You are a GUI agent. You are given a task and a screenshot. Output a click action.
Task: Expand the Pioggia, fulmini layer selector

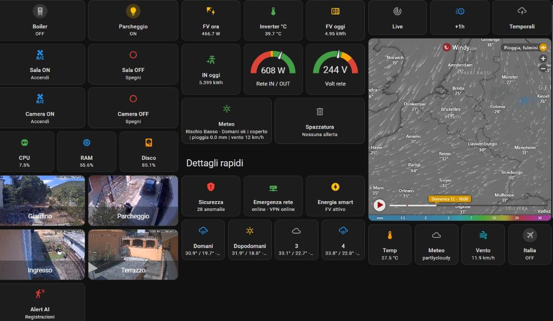click(x=525, y=47)
